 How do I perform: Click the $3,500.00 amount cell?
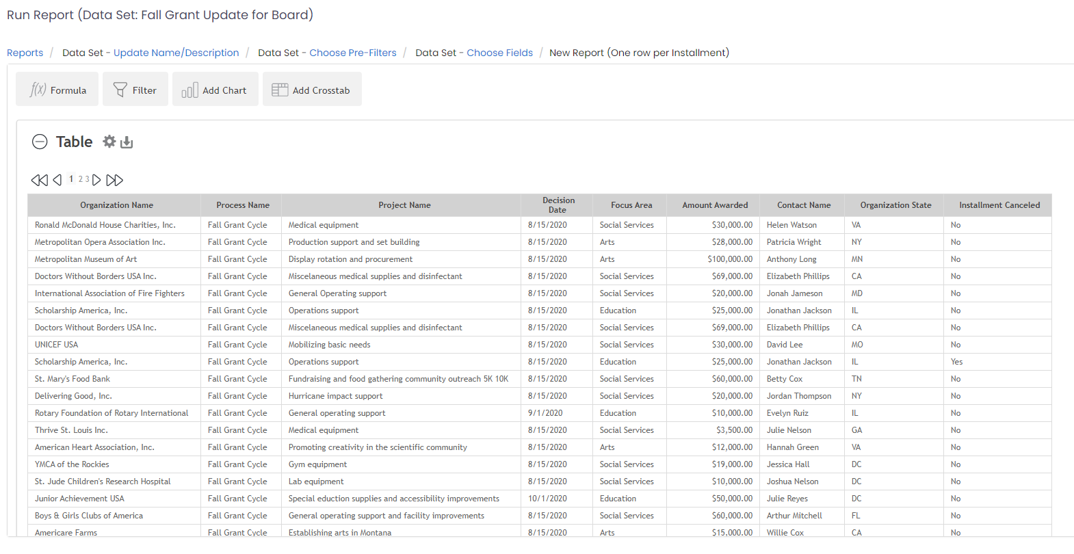click(713, 430)
